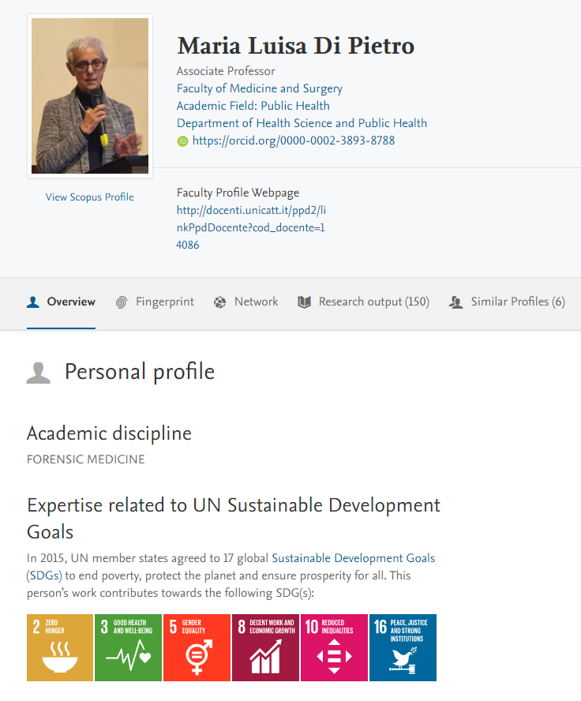Open the Research output (150) tab

click(363, 302)
